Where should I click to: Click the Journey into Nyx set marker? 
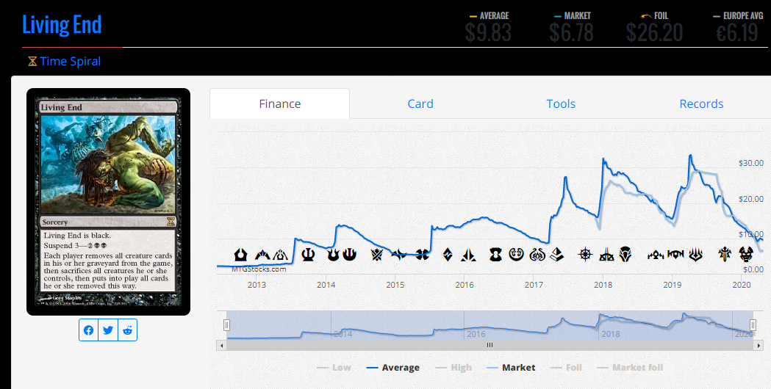pos(349,255)
